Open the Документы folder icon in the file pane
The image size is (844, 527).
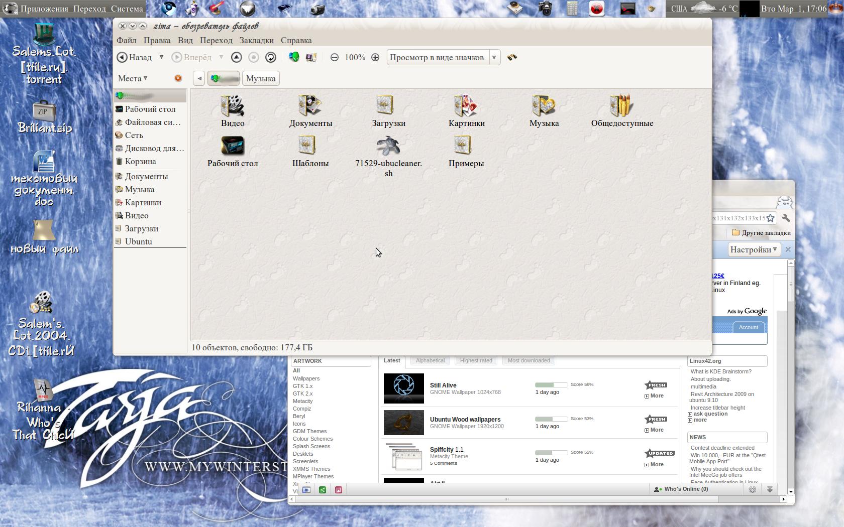click(x=310, y=111)
